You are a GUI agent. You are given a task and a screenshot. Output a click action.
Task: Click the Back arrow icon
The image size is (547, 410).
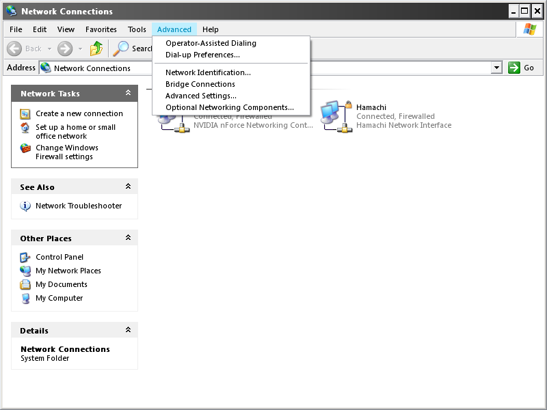pyautogui.click(x=14, y=49)
